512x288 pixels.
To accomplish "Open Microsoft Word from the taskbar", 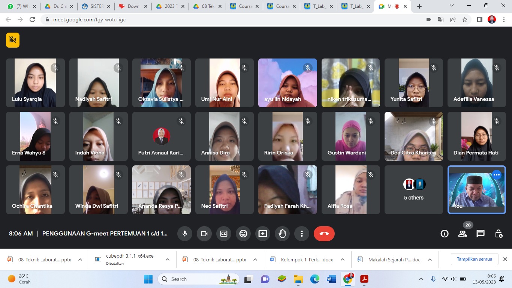I will (331, 279).
